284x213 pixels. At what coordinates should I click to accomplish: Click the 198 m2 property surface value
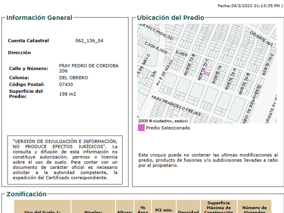point(68,94)
